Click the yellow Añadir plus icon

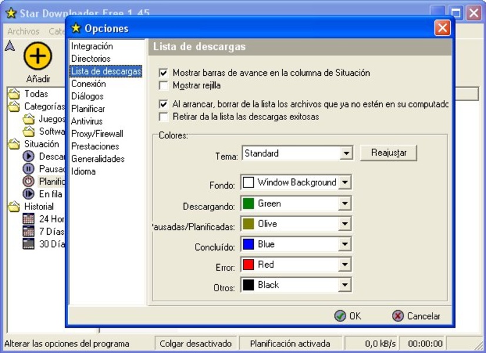[38, 56]
